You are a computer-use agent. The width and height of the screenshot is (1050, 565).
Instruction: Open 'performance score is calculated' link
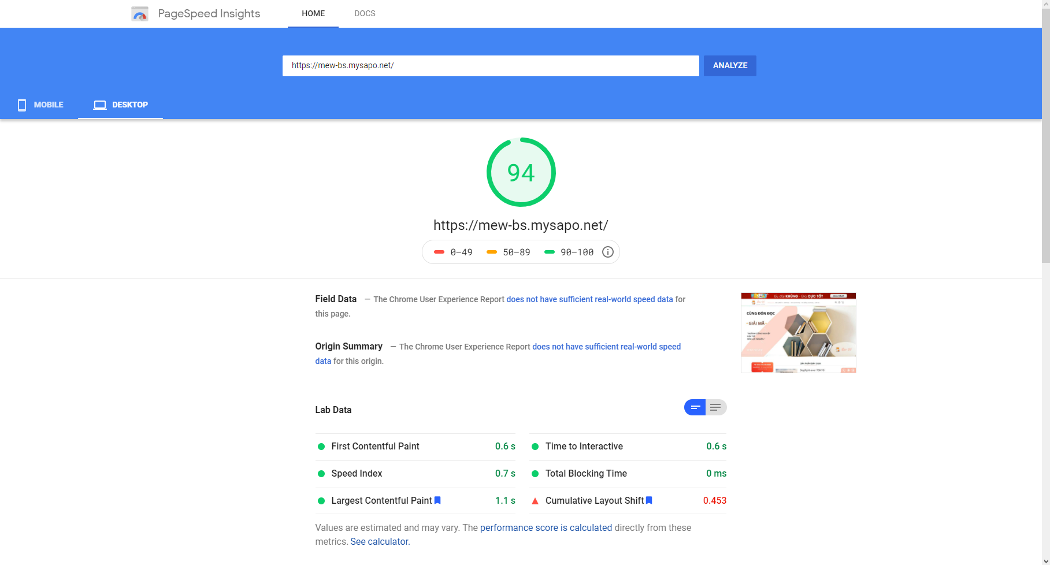point(546,527)
